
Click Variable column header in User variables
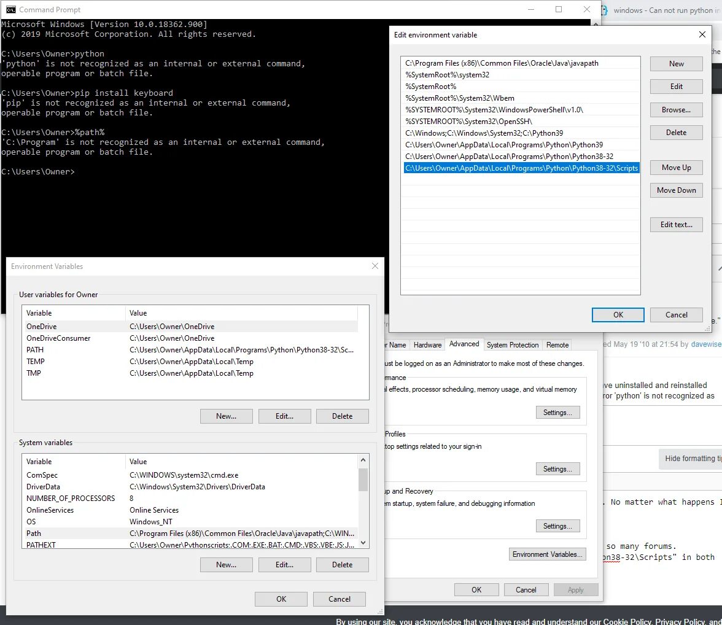tap(74, 313)
